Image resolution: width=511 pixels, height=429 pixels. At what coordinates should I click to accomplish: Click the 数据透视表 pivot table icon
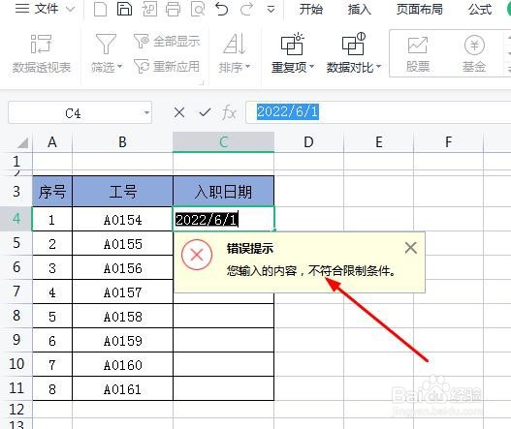[x=41, y=44]
